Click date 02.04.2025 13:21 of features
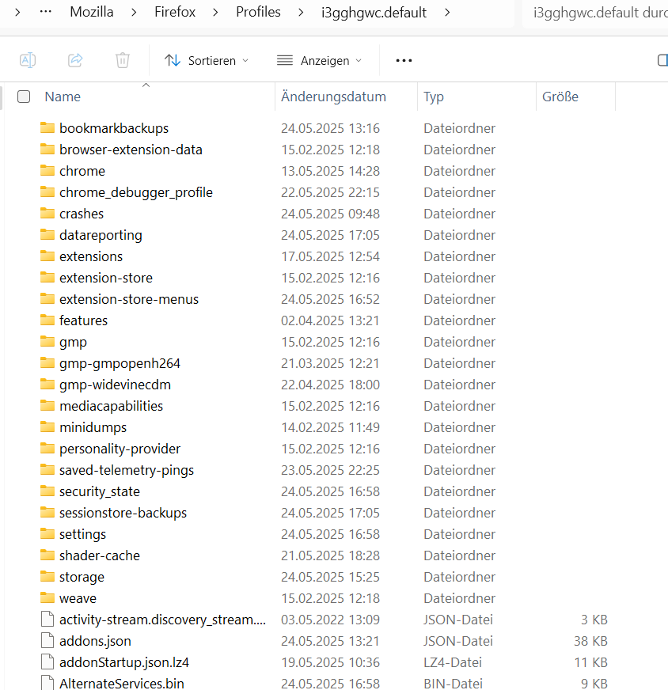This screenshot has height=690, width=668. pyautogui.click(x=330, y=320)
